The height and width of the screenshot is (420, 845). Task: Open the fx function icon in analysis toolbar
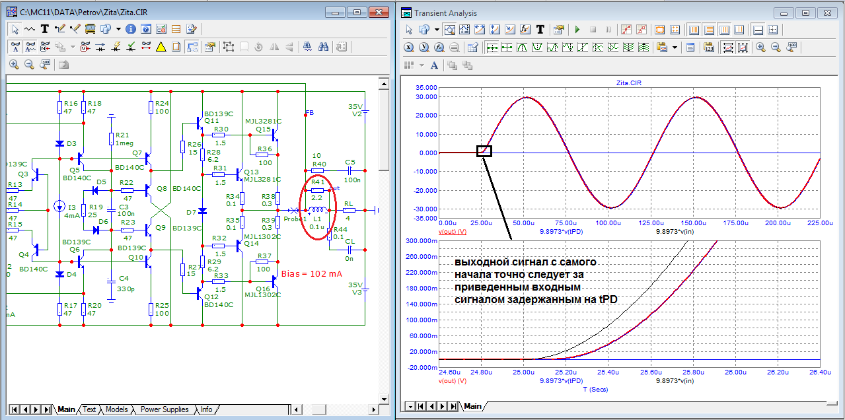point(525,30)
